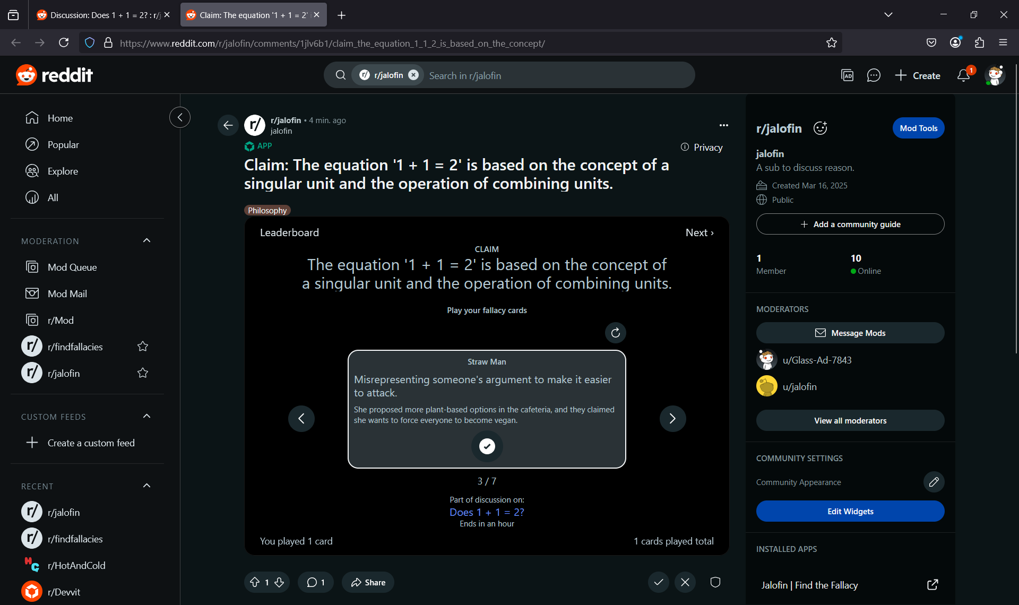Upvote the post
Image resolution: width=1019 pixels, height=605 pixels.
[255, 582]
